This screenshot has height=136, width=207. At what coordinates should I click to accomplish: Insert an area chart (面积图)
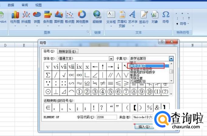click(x=59, y=18)
